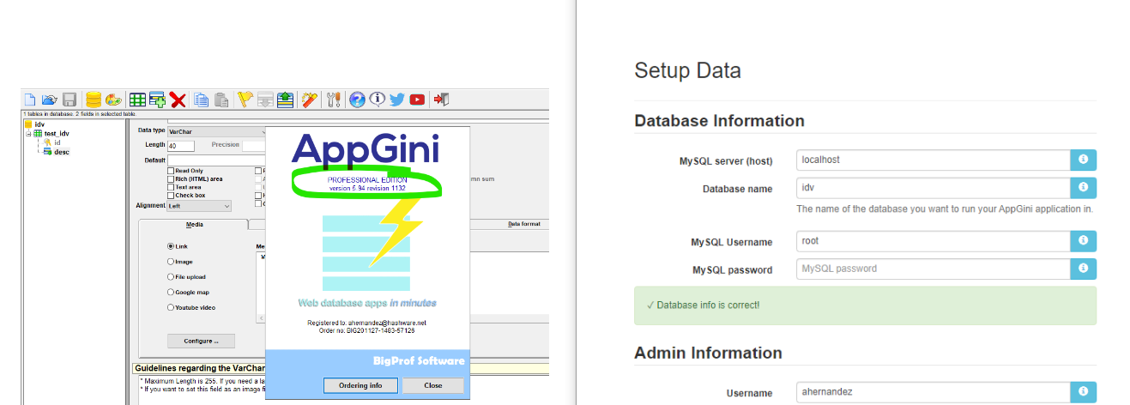Image resolution: width=1130 pixels, height=405 pixels.
Task: Select the desc field in tree
Action: [62, 152]
